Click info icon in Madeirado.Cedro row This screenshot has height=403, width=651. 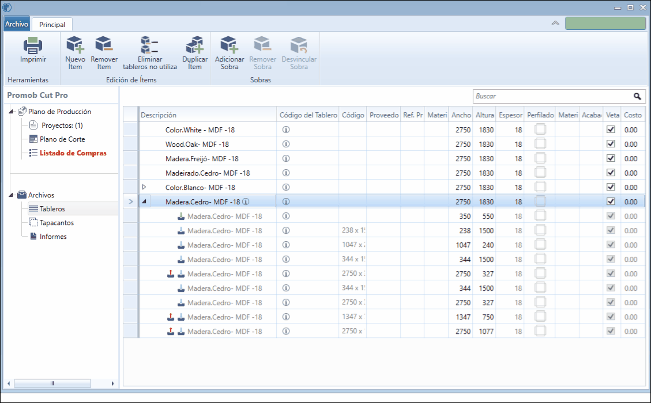coord(286,173)
